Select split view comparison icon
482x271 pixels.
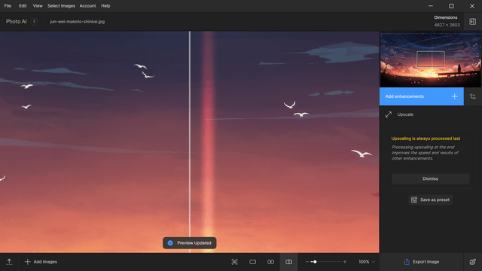click(x=288, y=262)
